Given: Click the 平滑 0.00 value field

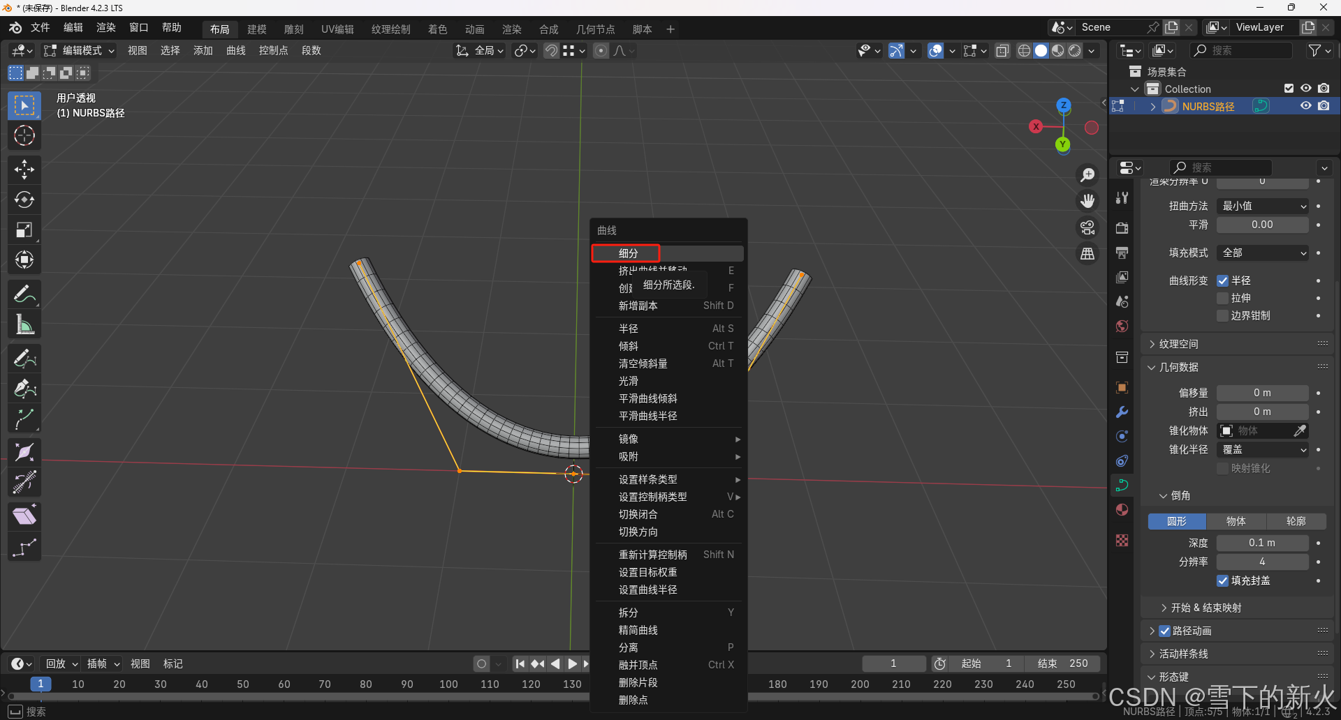Looking at the screenshot, I should coord(1262,225).
